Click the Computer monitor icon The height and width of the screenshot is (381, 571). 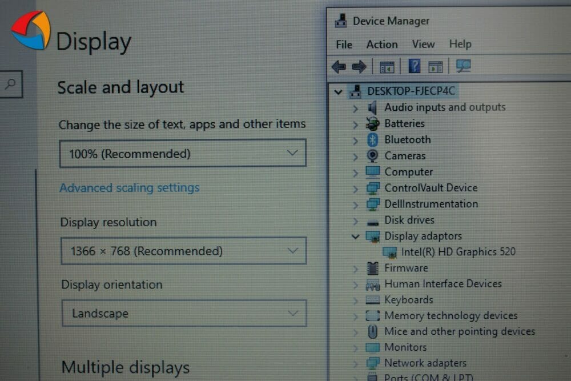pos(372,171)
